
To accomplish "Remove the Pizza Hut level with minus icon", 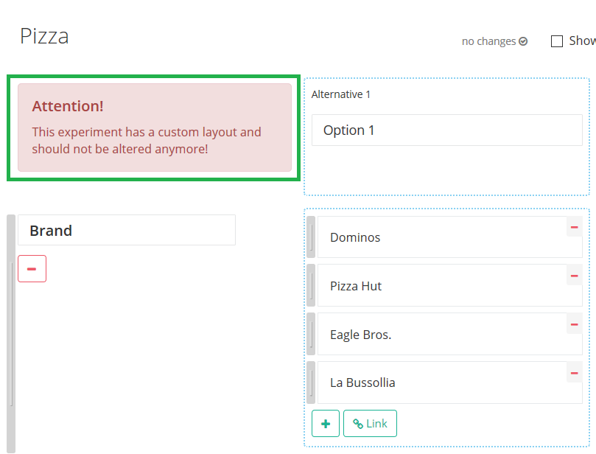I will 574,276.
